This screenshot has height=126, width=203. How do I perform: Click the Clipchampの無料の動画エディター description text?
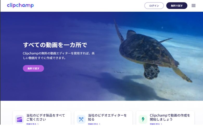pyautogui.click(x=59, y=56)
